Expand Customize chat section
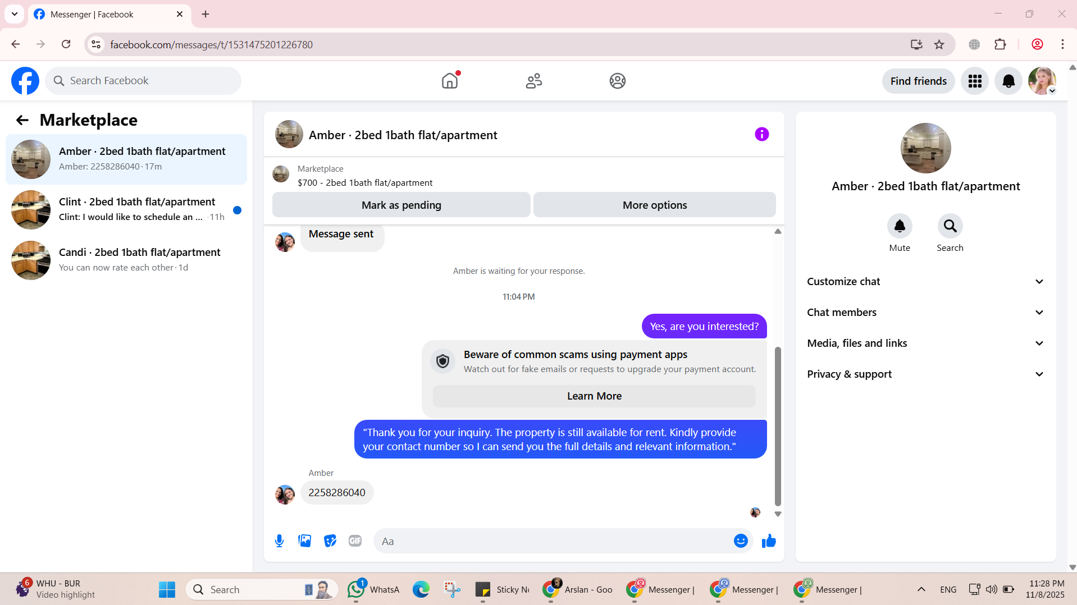This screenshot has height=605, width=1077. 926,282
